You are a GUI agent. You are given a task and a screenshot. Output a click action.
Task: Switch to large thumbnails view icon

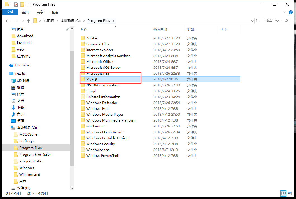(x=289, y=193)
